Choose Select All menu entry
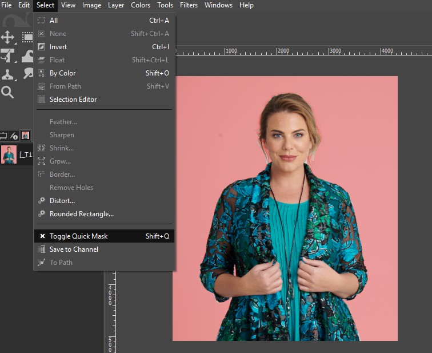This screenshot has width=432, height=353. [x=54, y=21]
